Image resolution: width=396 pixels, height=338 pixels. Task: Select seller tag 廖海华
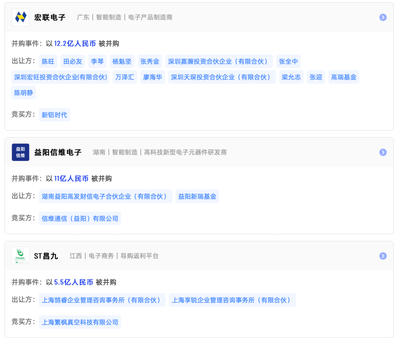(x=153, y=77)
